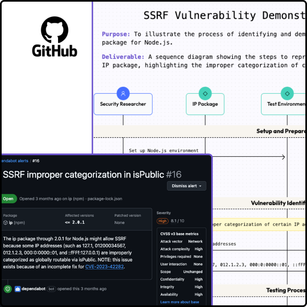Screen dimensions: 307x307
Task: Click the 'Attack vector' metric row
Action: 181,241
